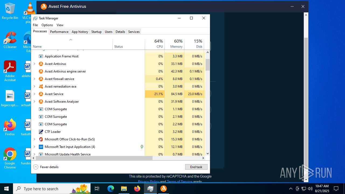Expand Microsoft Office Click-to-Run group

tap(34, 139)
